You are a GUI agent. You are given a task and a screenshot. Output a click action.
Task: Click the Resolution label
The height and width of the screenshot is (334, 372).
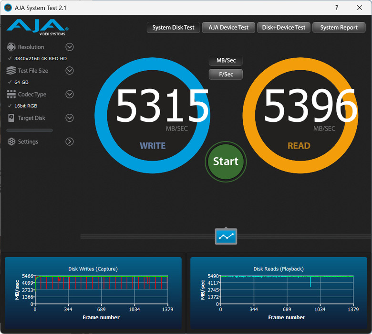click(x=31, y=47)
